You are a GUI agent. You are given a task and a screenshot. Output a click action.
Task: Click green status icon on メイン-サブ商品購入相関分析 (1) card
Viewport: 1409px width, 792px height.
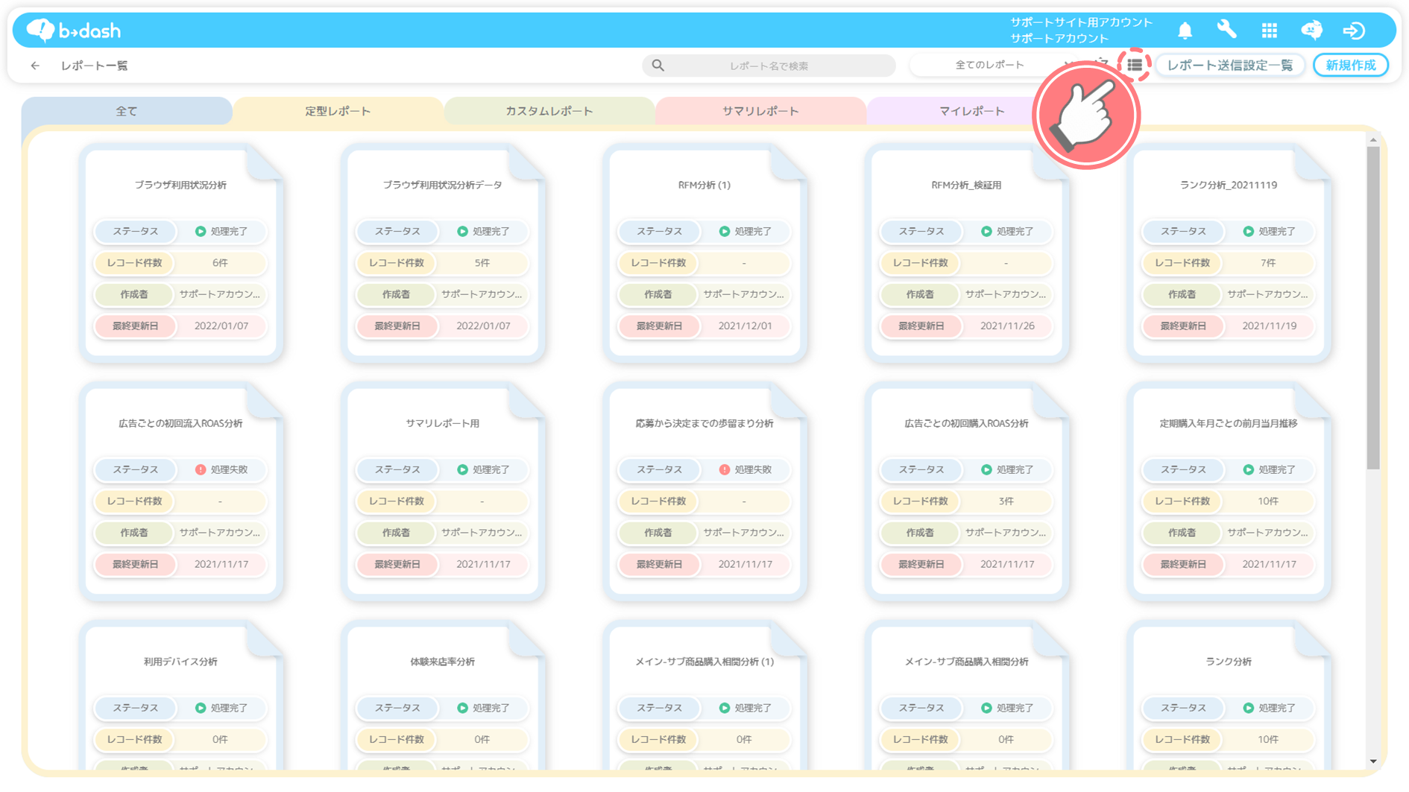tap(725, 709)
